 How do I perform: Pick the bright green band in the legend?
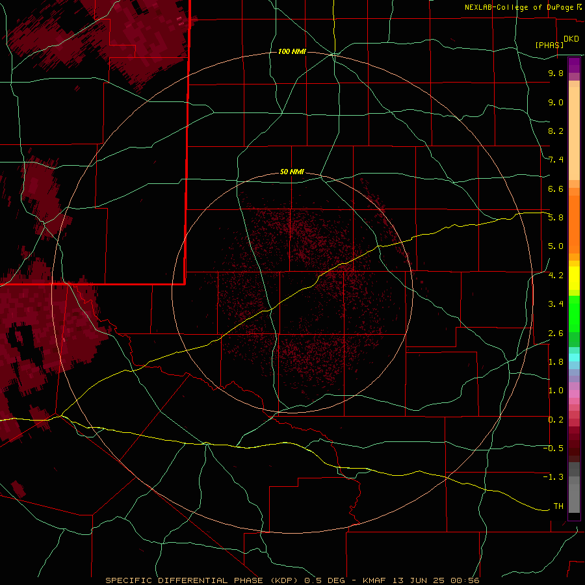pos(574,313)
